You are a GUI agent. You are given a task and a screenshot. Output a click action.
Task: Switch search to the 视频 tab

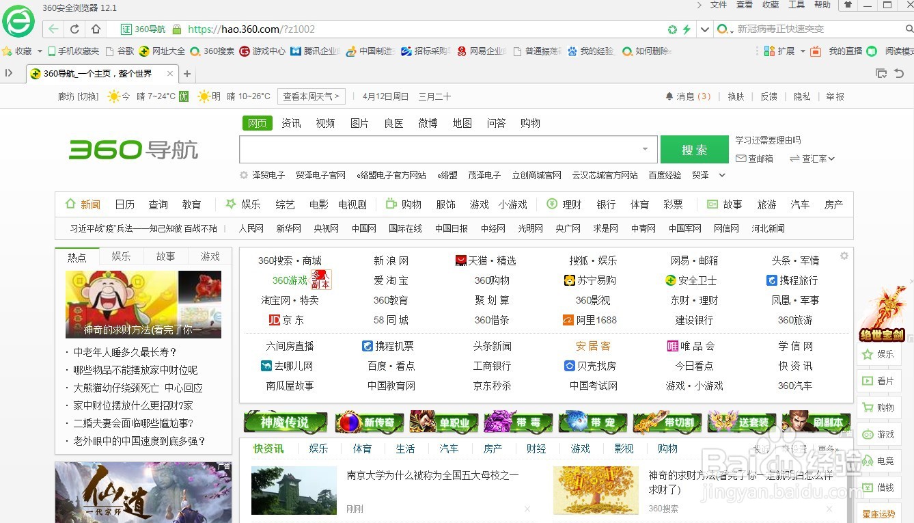[326, 123]
